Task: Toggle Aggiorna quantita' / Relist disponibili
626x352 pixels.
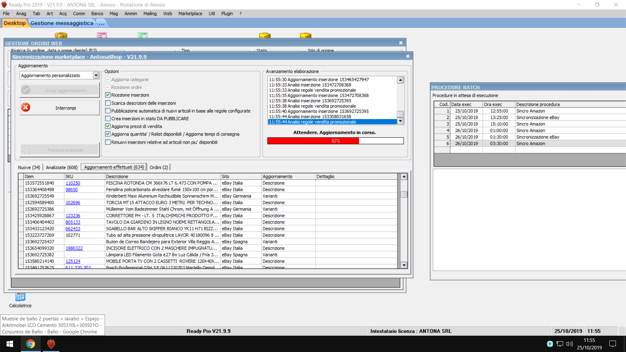Action: (x=108, y=134)
